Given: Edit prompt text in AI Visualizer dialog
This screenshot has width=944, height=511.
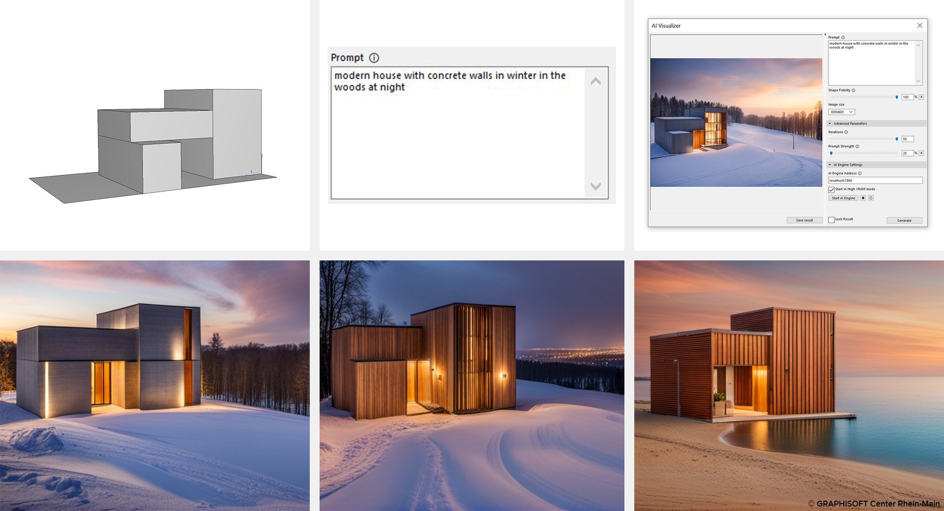Looking at the screenshot, I should tap(875, 63).
